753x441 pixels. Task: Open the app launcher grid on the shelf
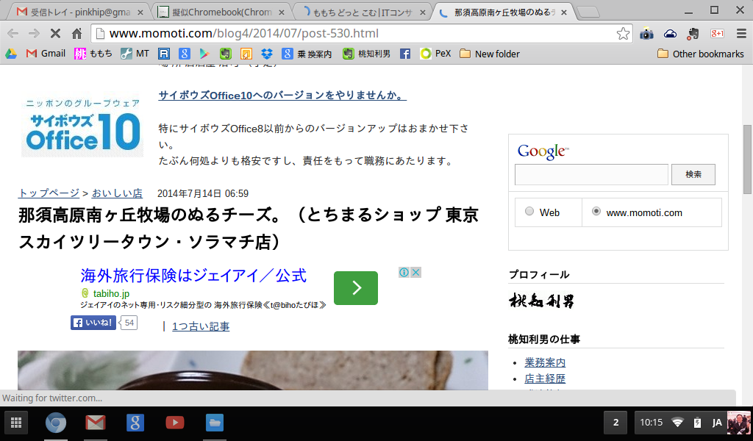tap(16, 423)
